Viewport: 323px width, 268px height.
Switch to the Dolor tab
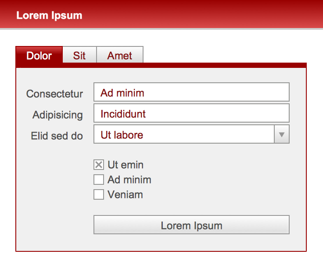point(39,56)
